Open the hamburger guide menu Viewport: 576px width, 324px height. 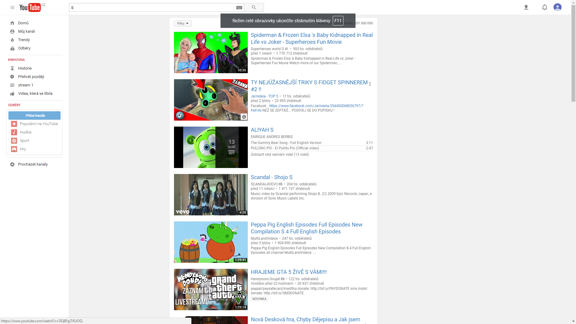pos(12,7)
